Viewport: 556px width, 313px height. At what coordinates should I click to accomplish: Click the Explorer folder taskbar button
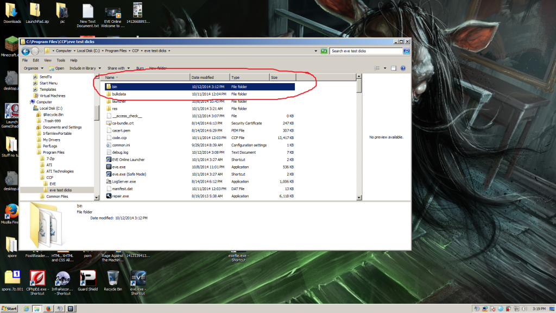[x=37, y=309]
